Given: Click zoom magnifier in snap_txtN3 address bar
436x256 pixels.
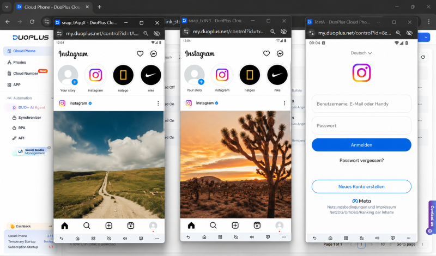Looking at the screenshot, I should pos(272,32).
